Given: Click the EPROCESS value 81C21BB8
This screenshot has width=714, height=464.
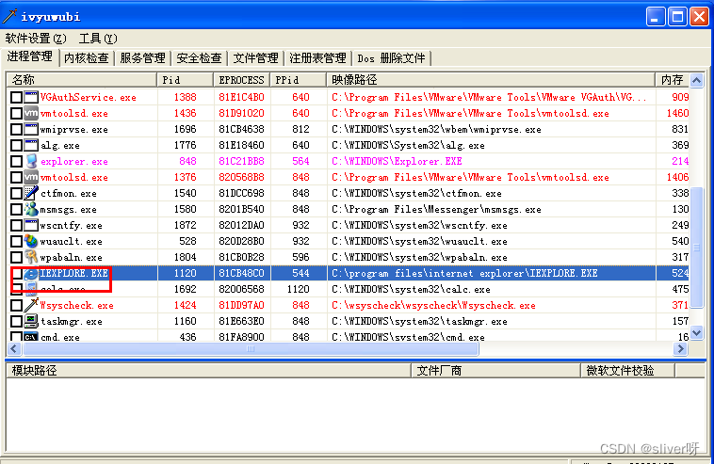Looking at the screenshot, I should click(241, 161).
